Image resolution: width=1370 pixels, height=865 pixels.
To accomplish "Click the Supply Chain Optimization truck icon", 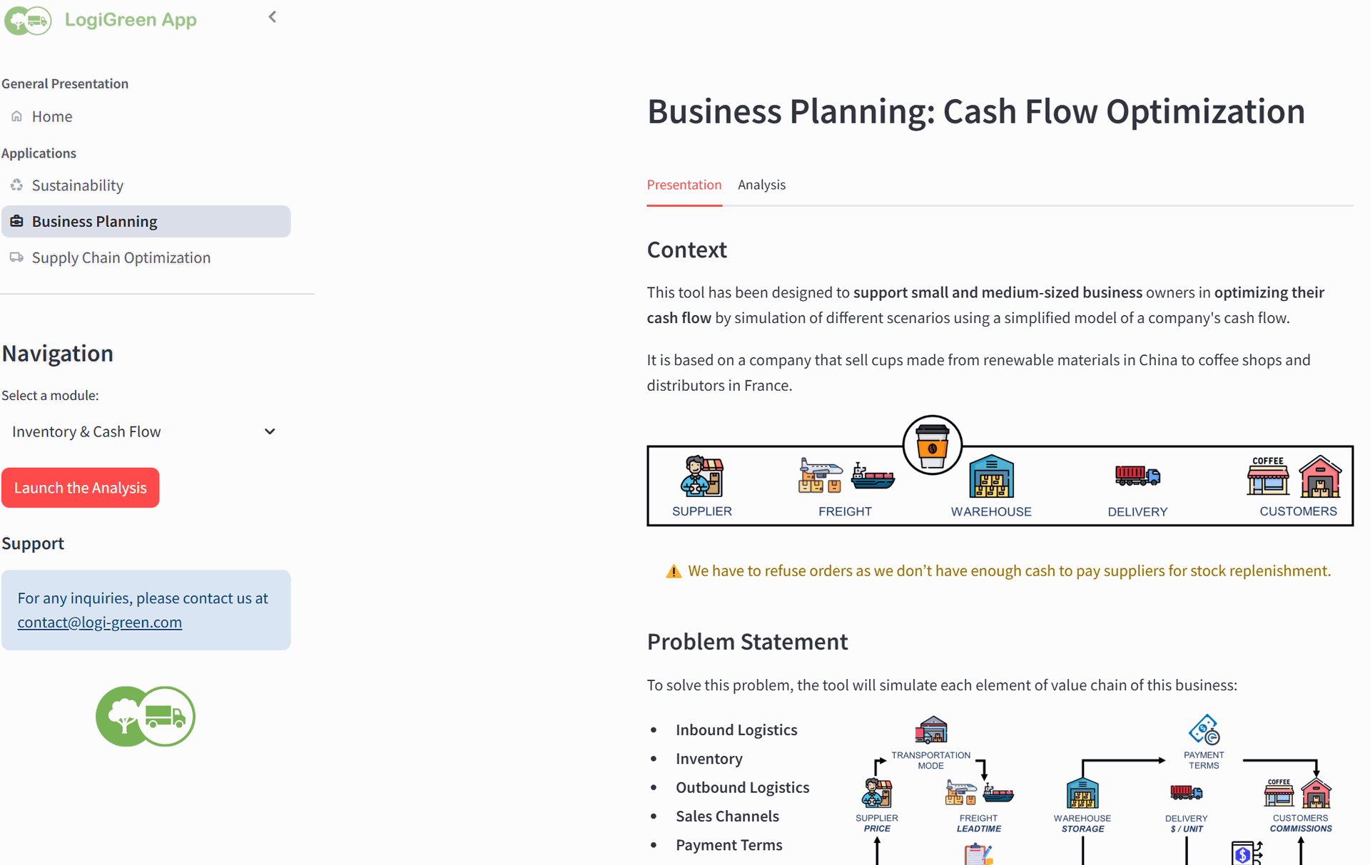I will click(x=16, y=257).
